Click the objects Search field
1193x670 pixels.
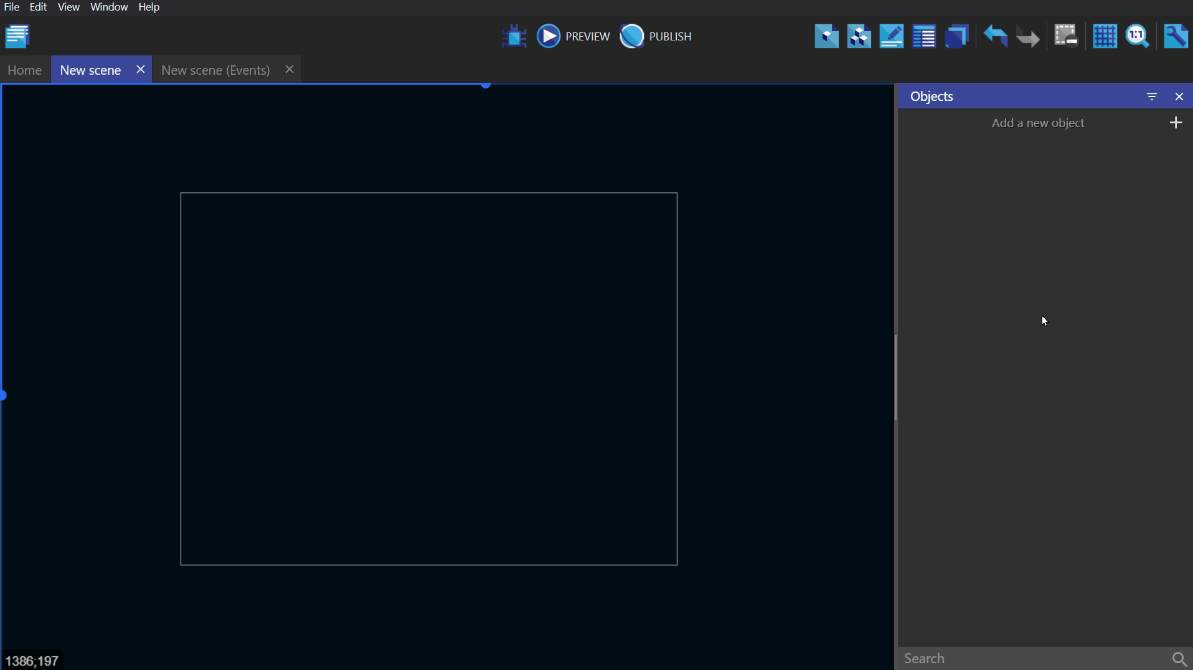click(x=1034, y=658)
